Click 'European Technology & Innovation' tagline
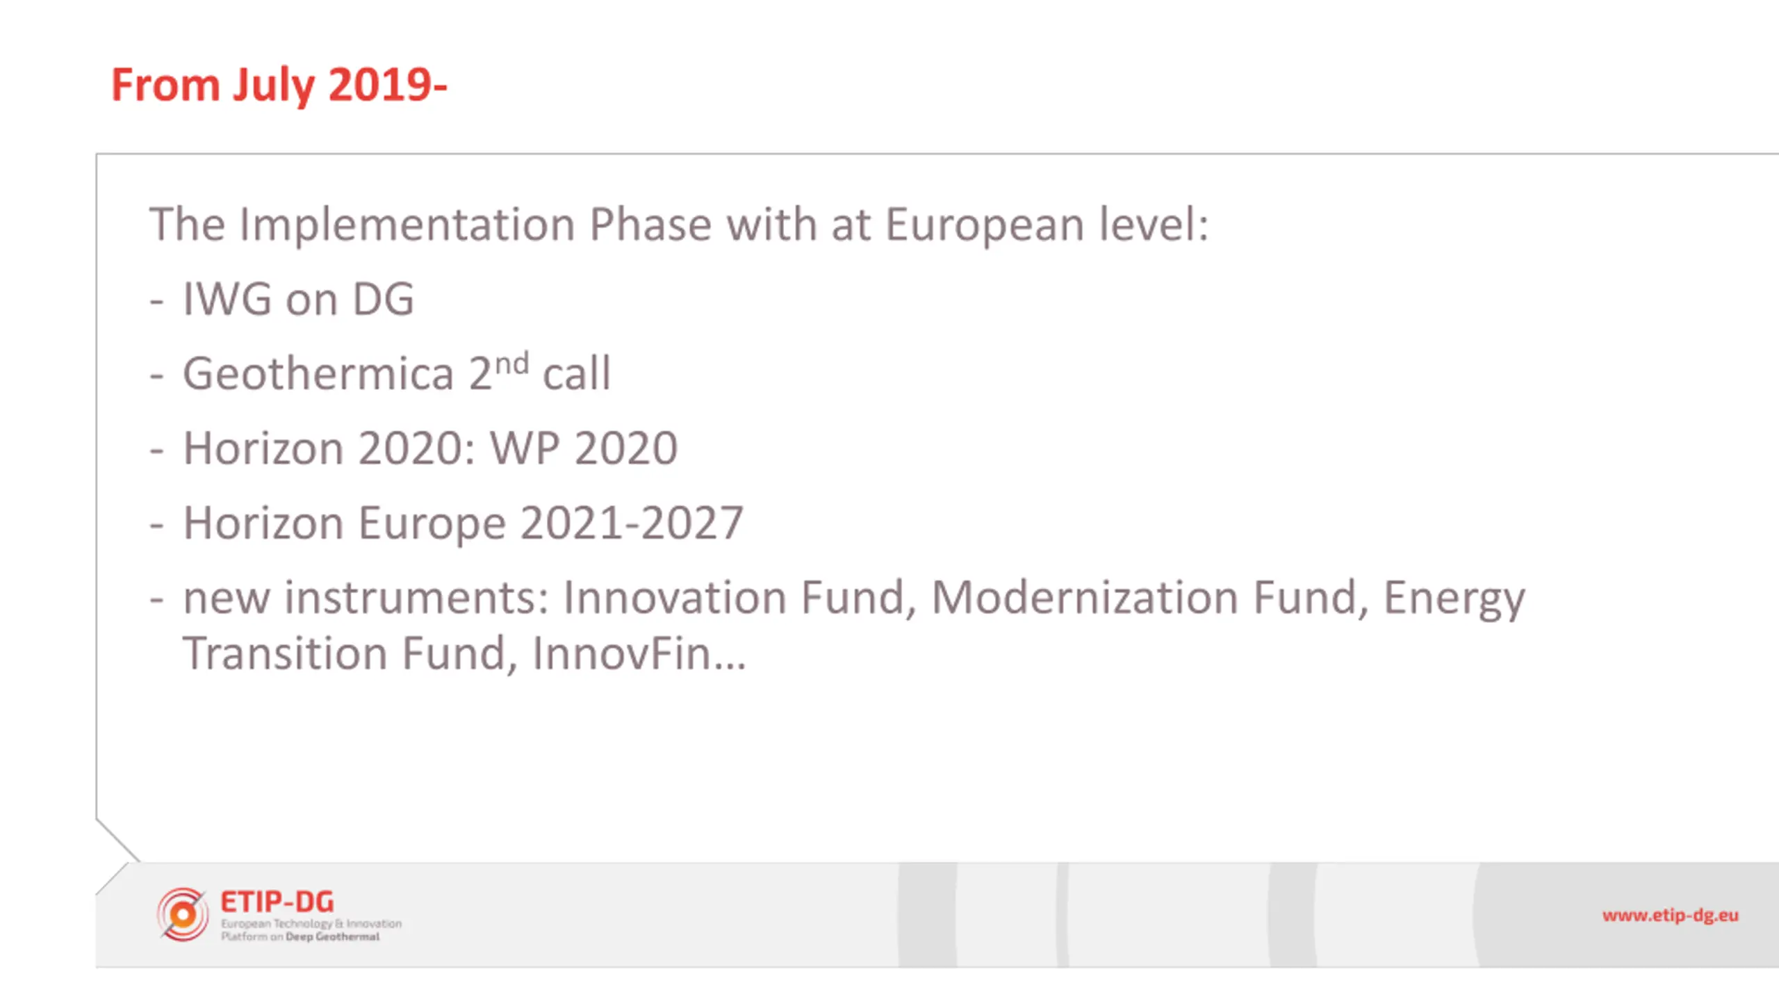 (x=311, y=924)
